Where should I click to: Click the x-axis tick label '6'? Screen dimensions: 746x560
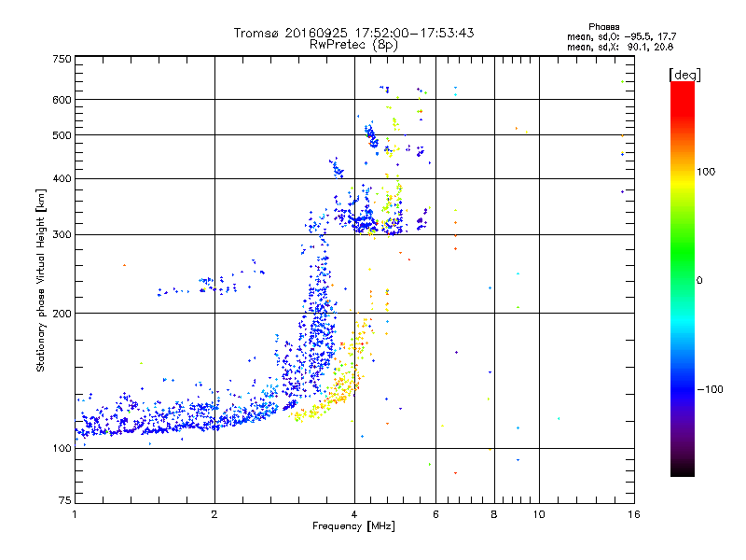tap(435, 514)
